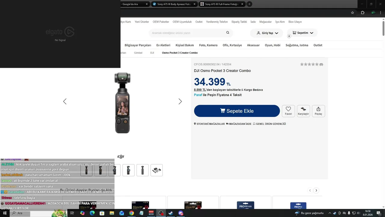Go to next recommended products with right chevron
This screenshot has height=217, width=385.
(x=316, y=190)
